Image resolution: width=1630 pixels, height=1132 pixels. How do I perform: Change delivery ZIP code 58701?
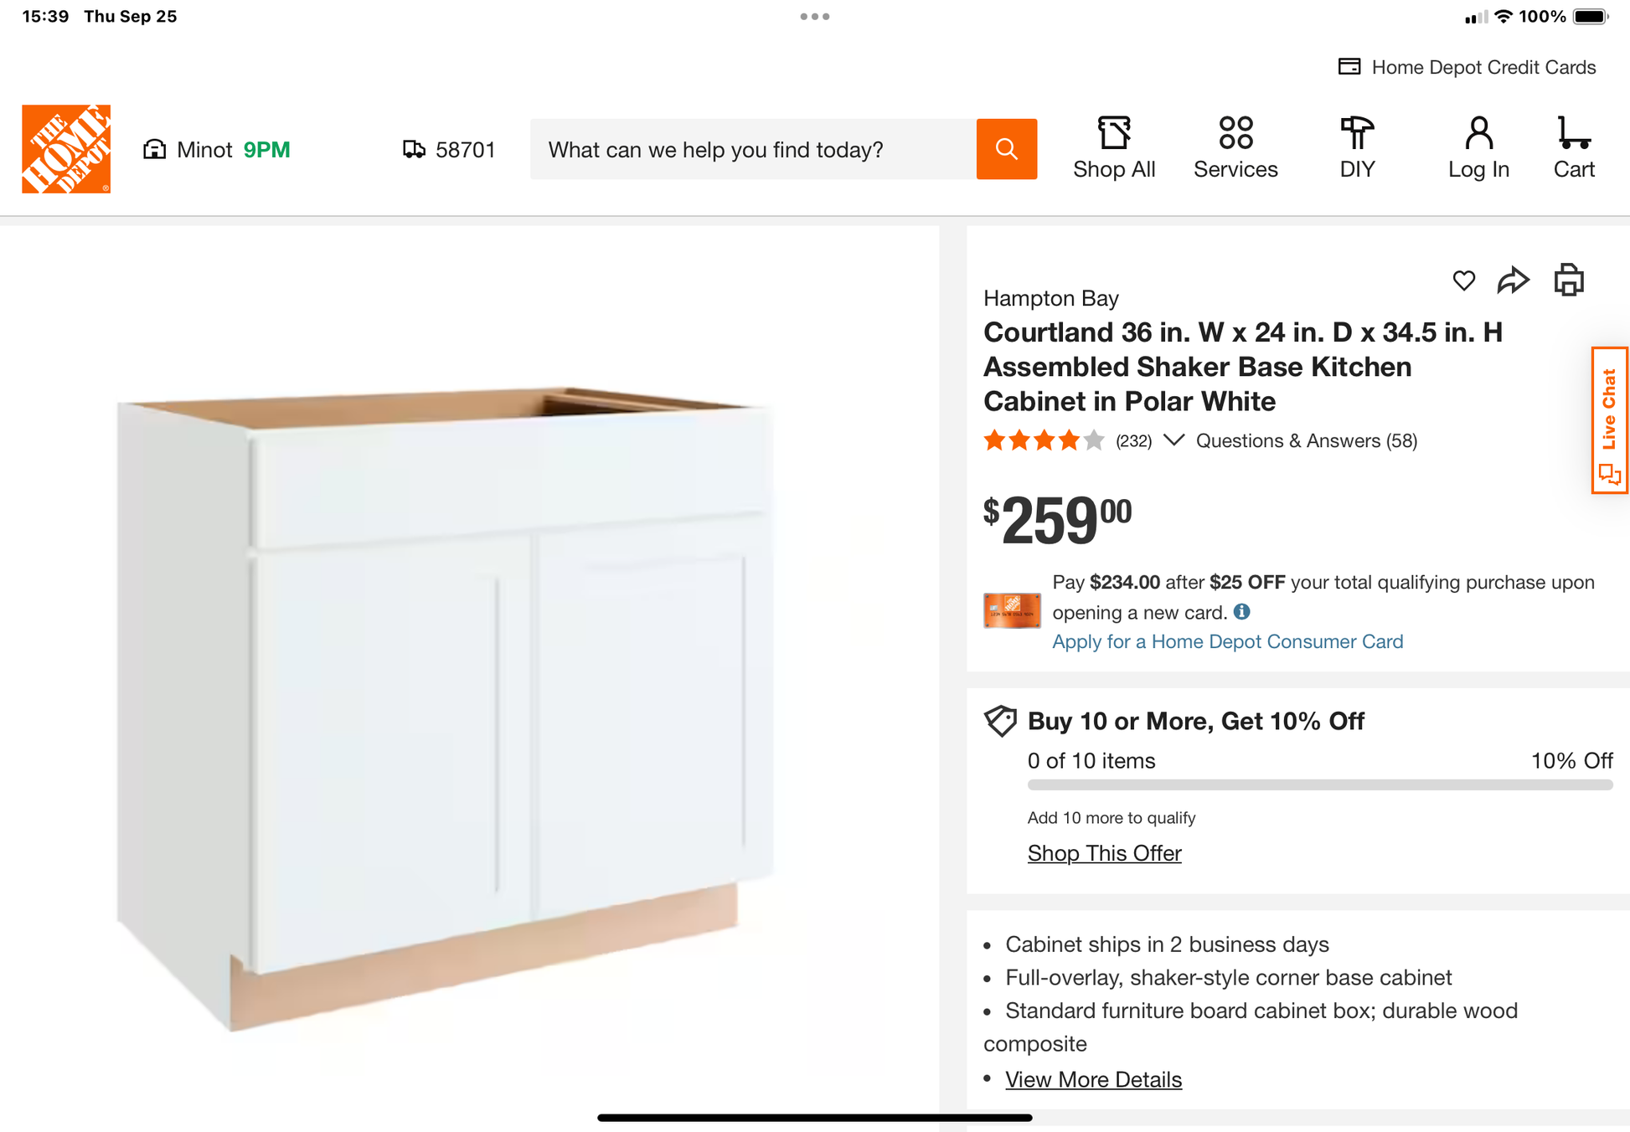[x=449, y=150]
